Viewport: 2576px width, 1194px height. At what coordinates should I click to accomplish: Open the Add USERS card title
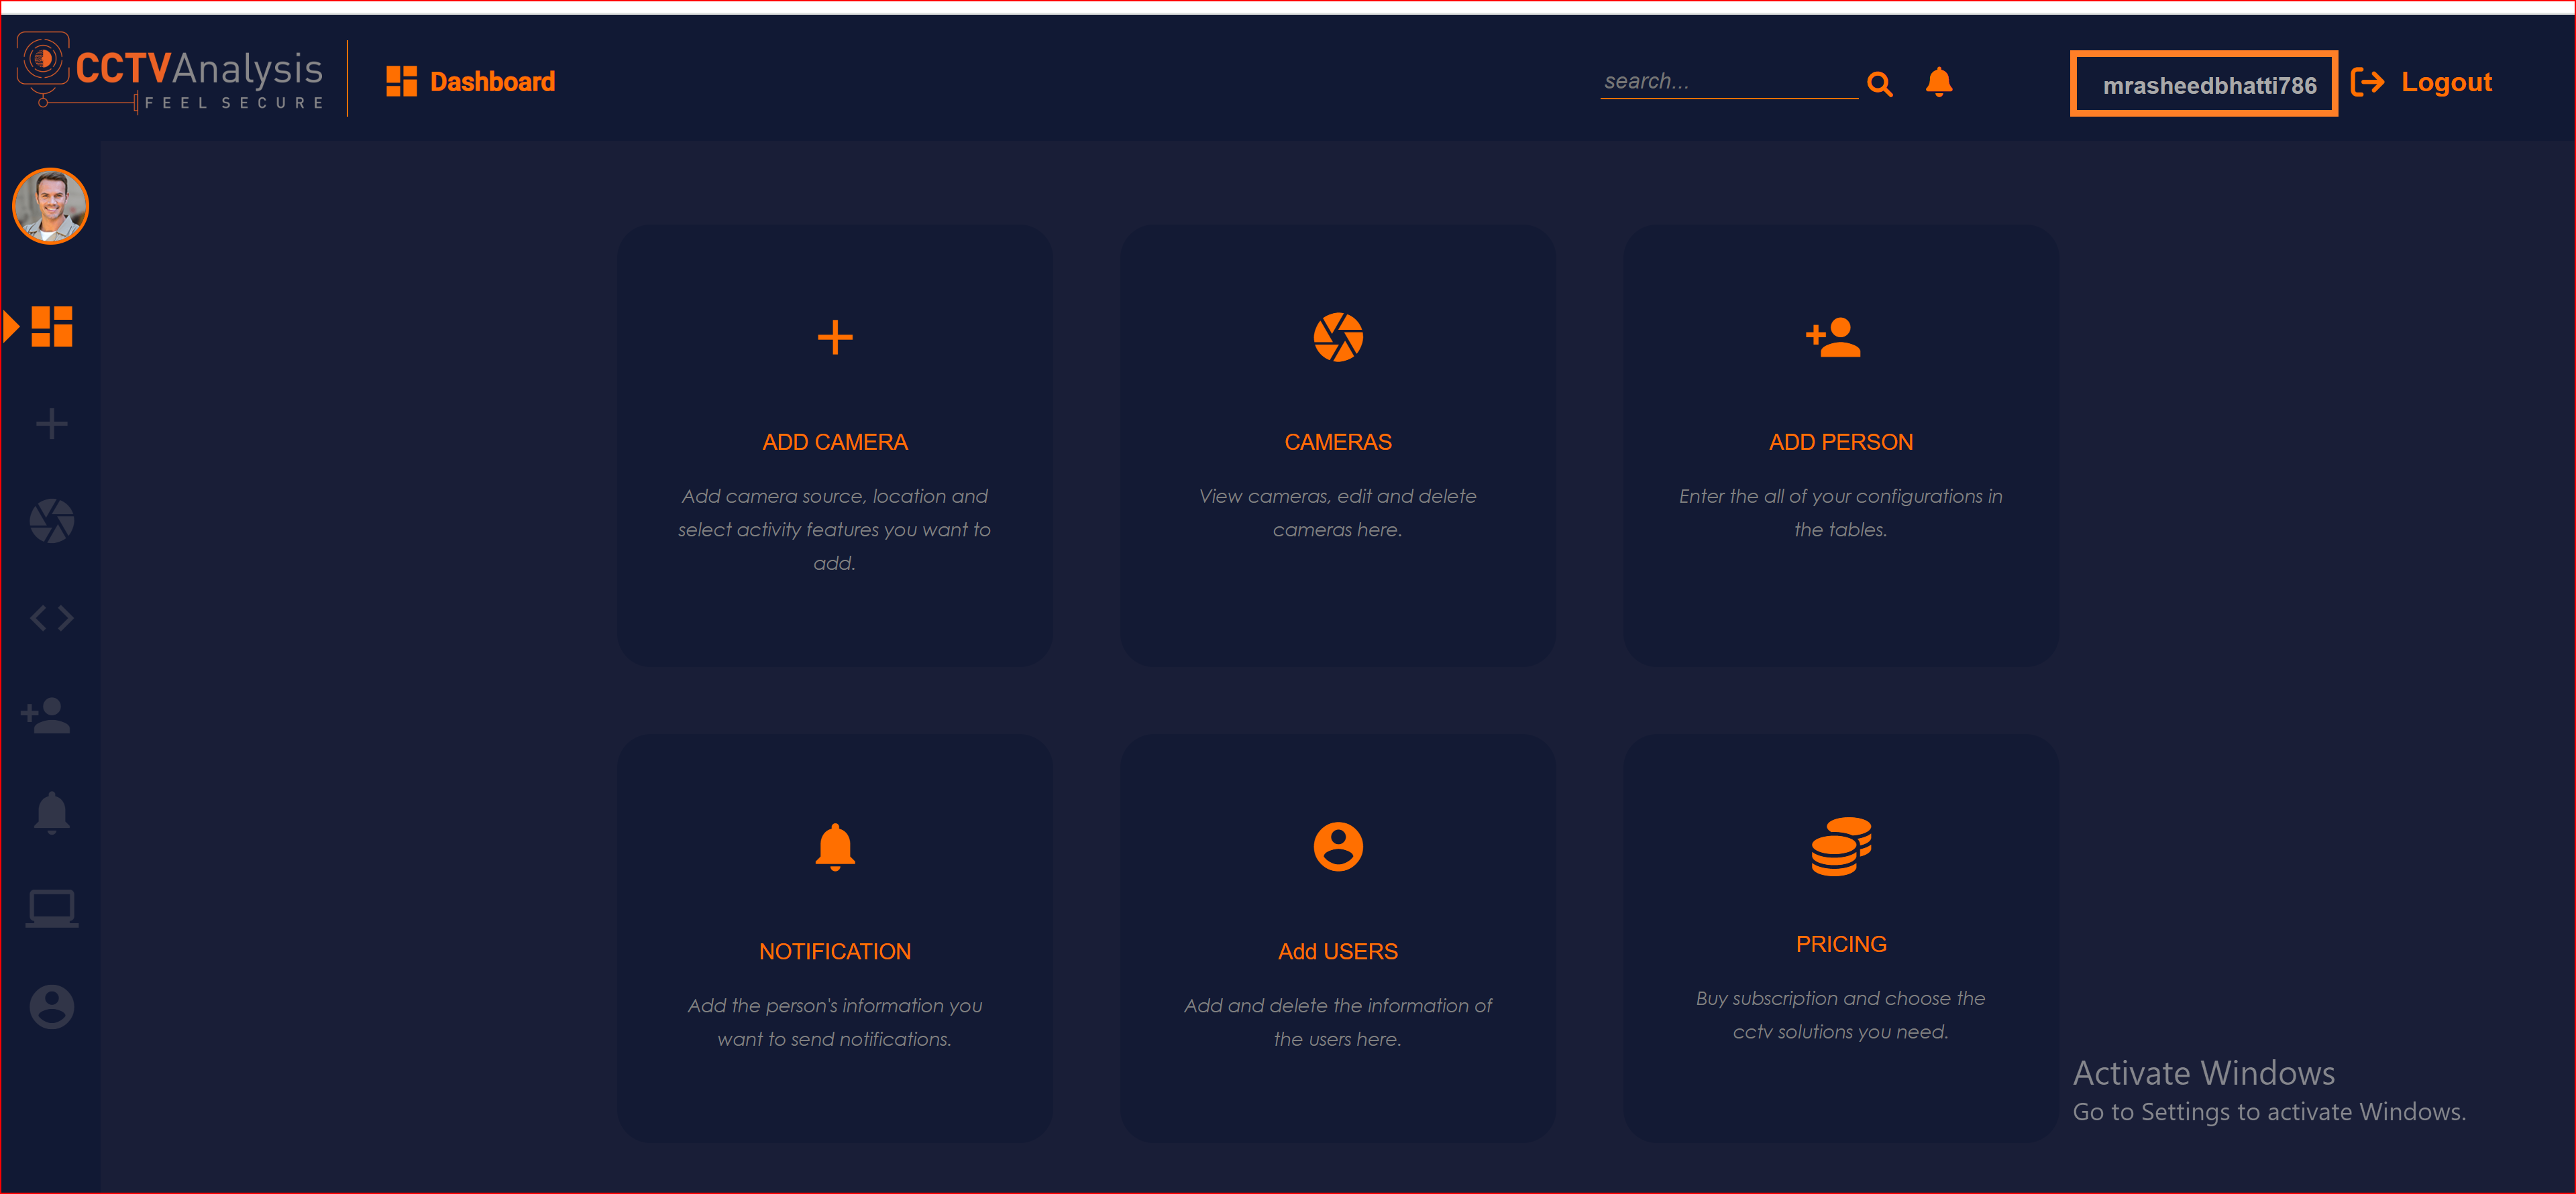tap(1338, 951)
